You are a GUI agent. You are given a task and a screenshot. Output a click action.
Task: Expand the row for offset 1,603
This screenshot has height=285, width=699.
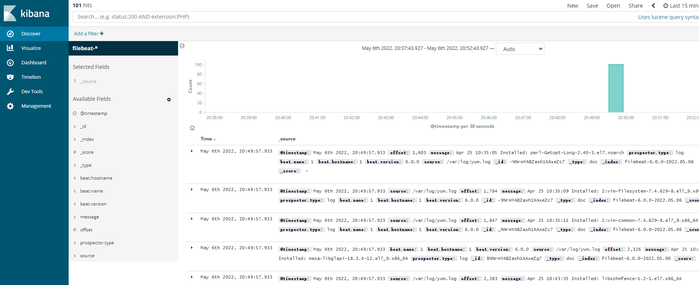point(192,151)
